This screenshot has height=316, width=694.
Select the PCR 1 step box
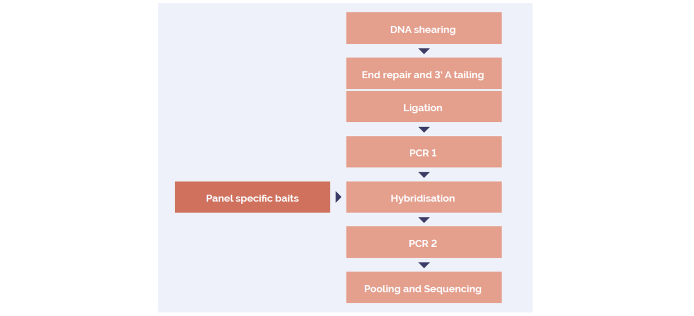pos(424,152)
